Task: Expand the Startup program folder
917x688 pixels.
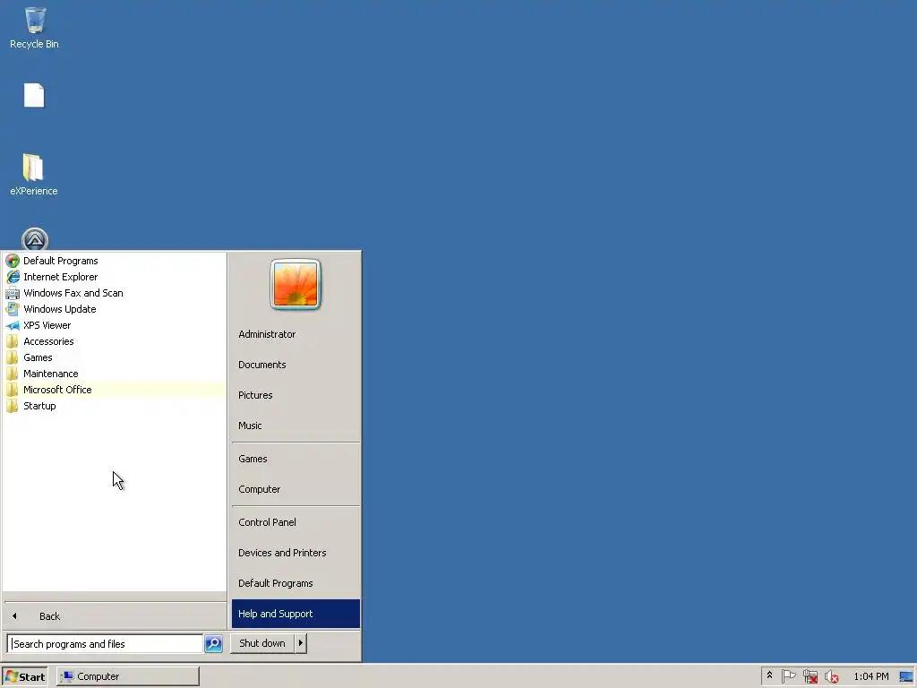Action: coord(114,406)
